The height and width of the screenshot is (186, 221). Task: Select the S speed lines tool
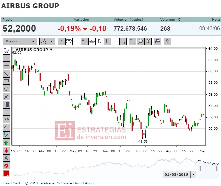(x=6, y=135)
